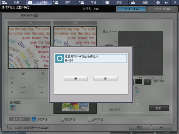Image resolution: width=179 pixels, height=134 pixels.
Task: Click the right arrow play button below curve
Action: coord(147,82)
